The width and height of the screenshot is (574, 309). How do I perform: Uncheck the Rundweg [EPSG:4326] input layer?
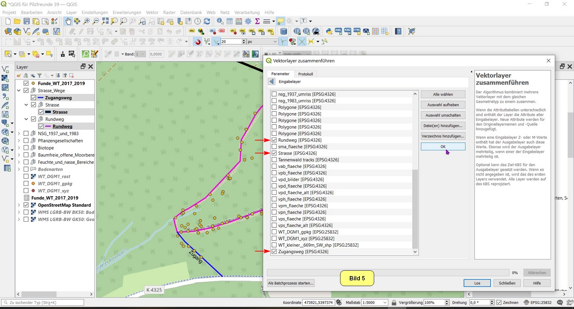click(274, 140)
